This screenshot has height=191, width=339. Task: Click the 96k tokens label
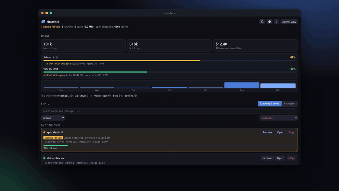50,148
